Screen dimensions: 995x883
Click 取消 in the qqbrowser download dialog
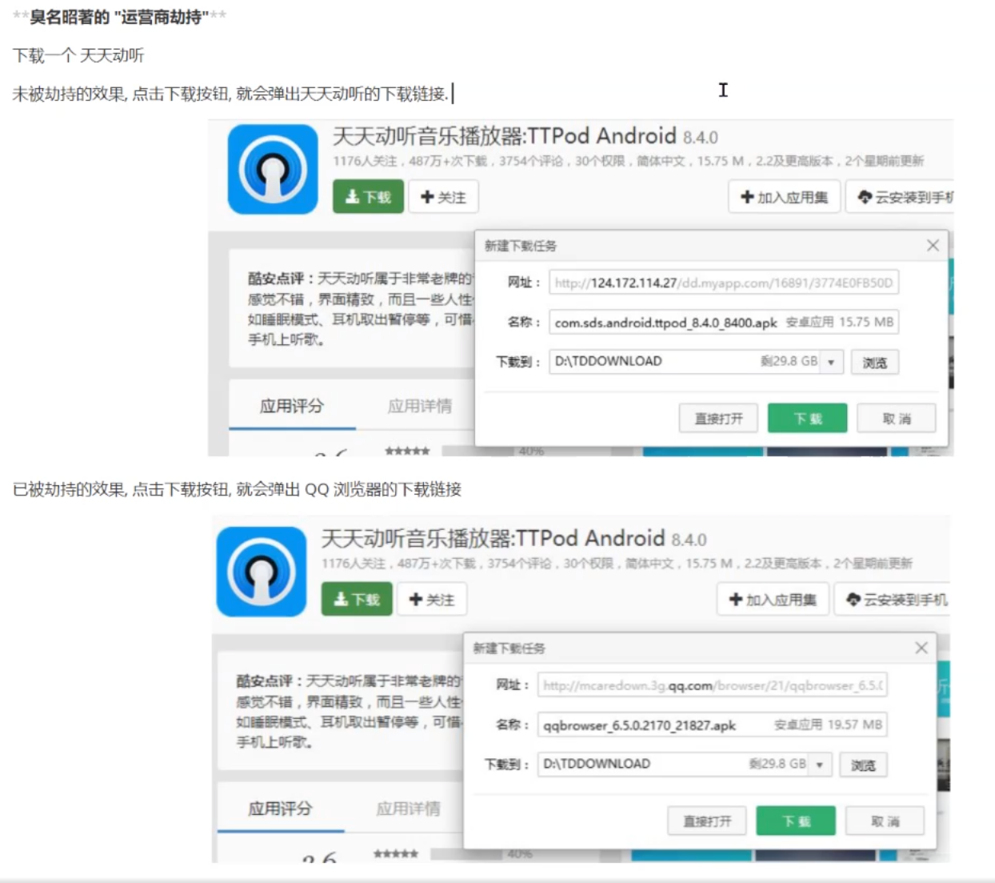[x=885, y=821]
